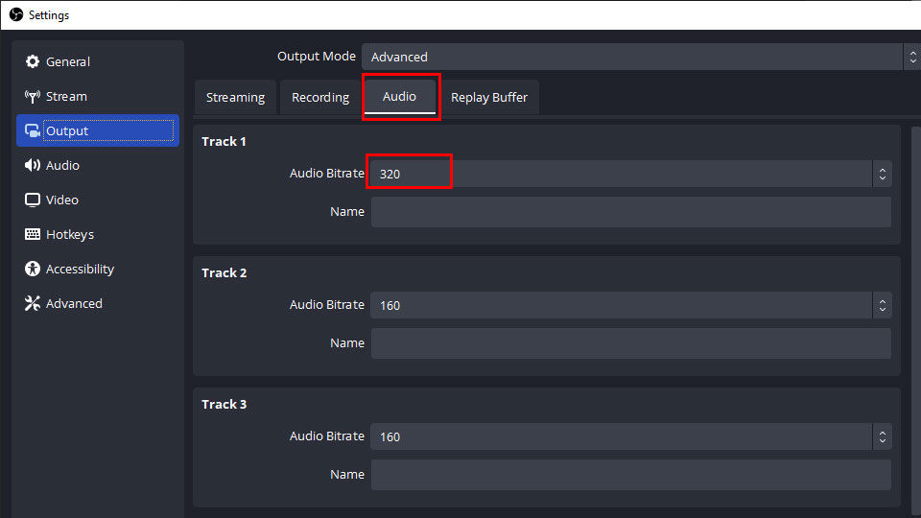
Task: Click the Video monitor icon
Action: pos(33,200)
